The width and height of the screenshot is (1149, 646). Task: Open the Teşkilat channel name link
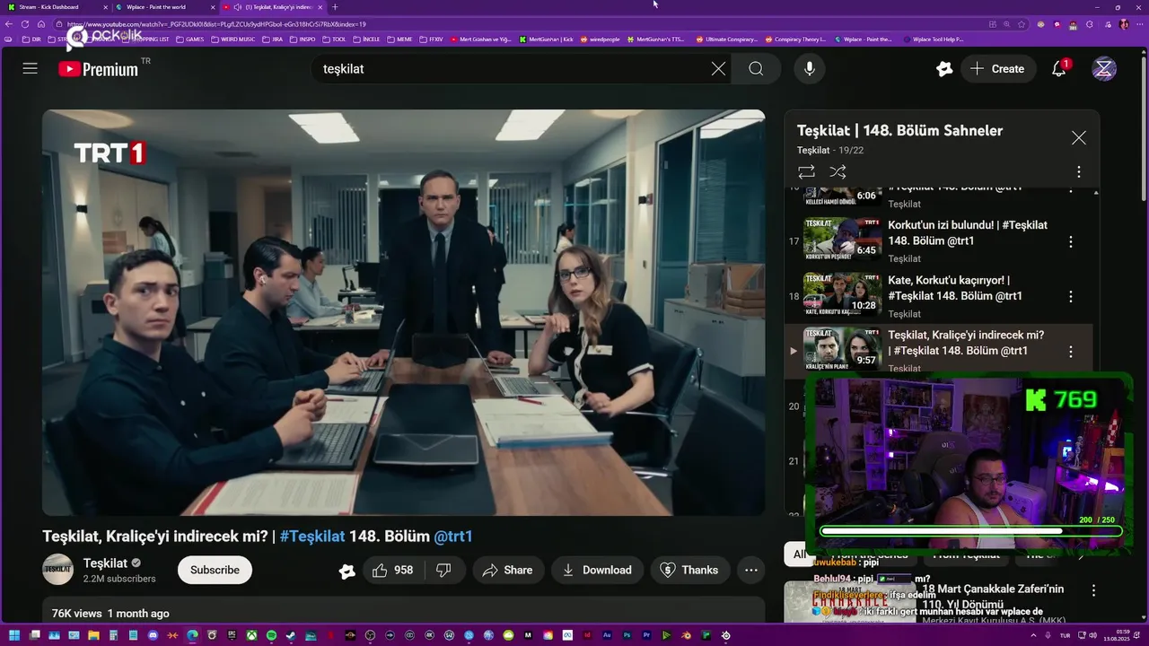coord(105,563)
